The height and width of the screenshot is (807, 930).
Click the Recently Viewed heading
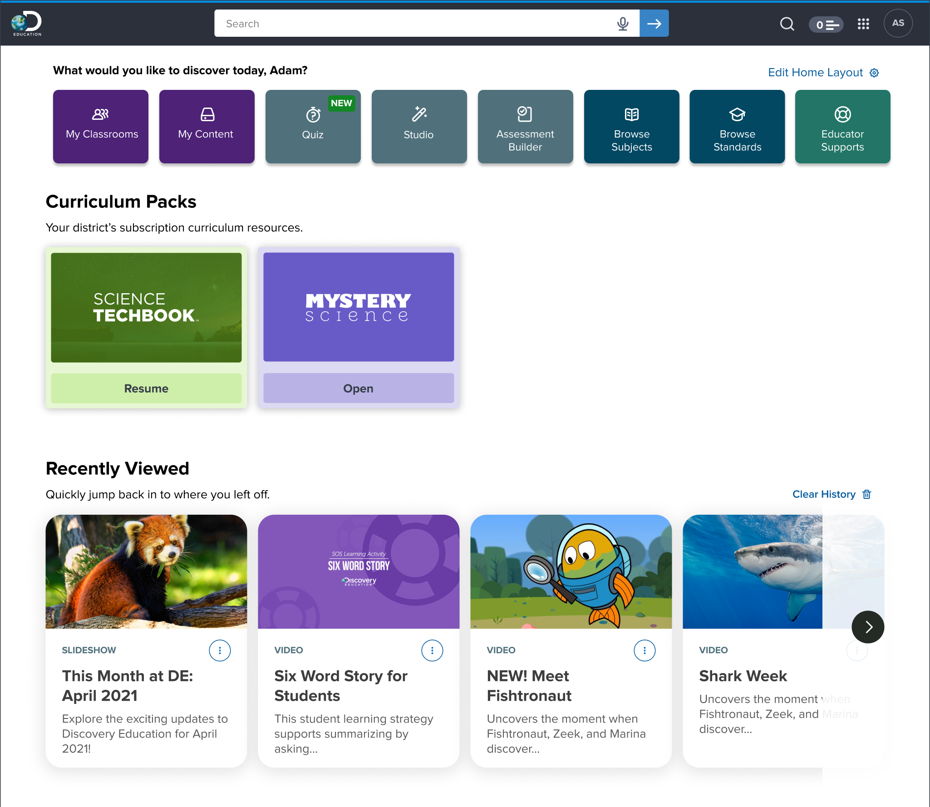click(x=118, y=468)
